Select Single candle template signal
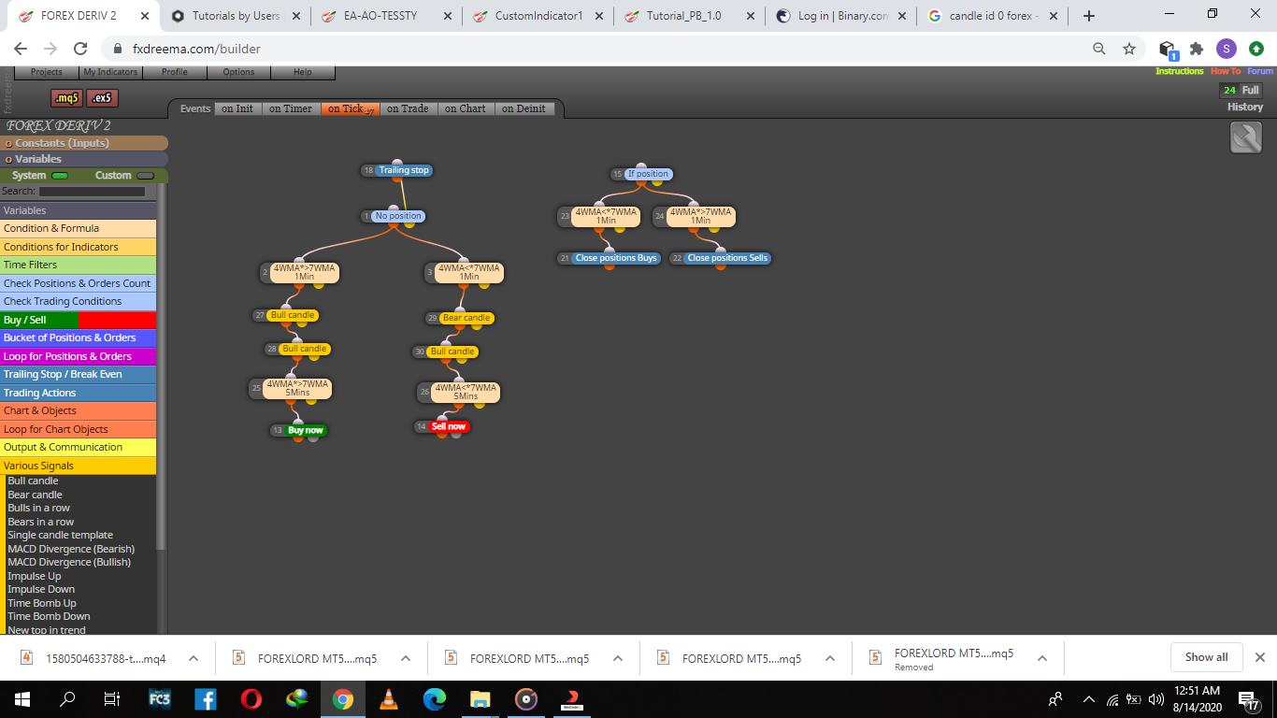1277x718 pixels. 60,535
